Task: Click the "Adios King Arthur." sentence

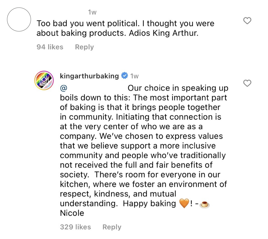Action: point(164,33)
